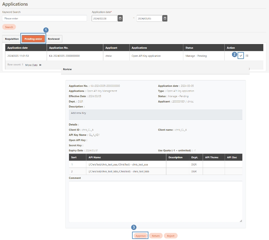Image resolution: width=269 pixels, height=240 pixels.
Task: Select the Pending order tab
Action: tap(33, 39)
